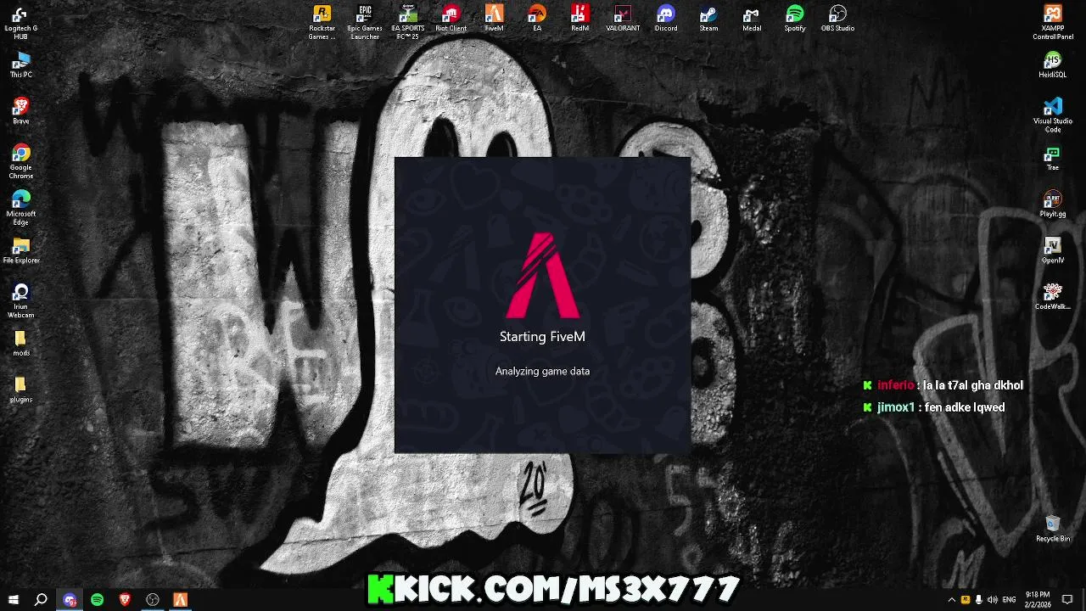
Task: Click the "Analyzing game data" status text
Action: (x=542, y=371)
